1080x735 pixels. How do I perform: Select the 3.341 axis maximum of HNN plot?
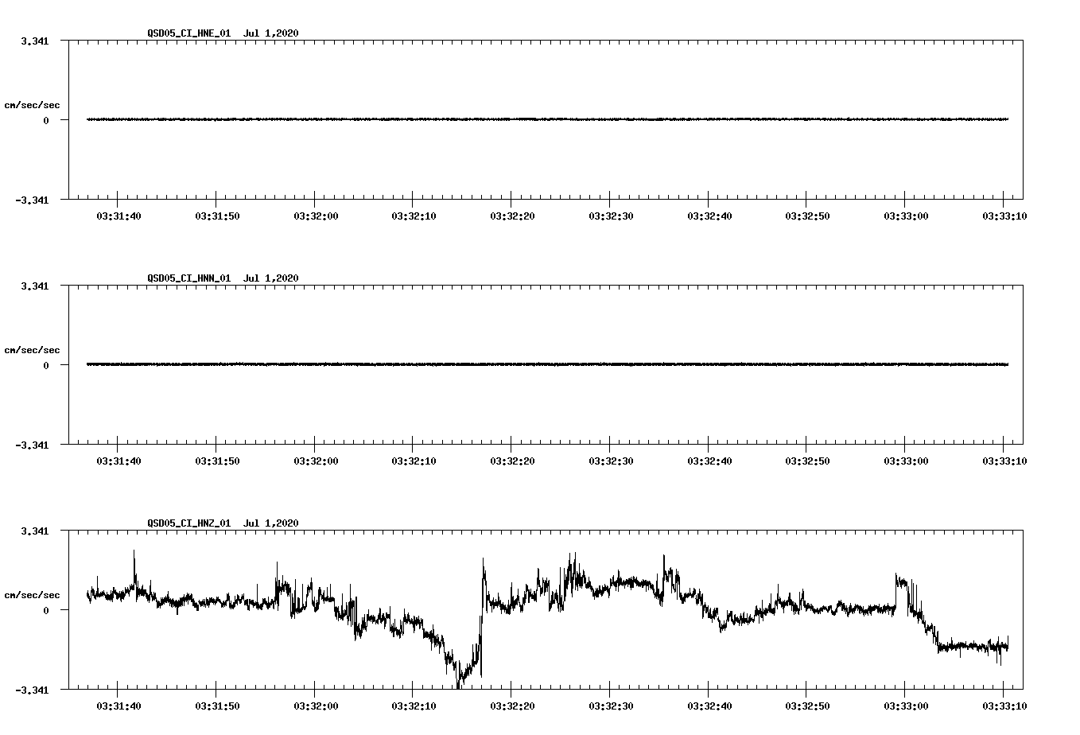35,286
